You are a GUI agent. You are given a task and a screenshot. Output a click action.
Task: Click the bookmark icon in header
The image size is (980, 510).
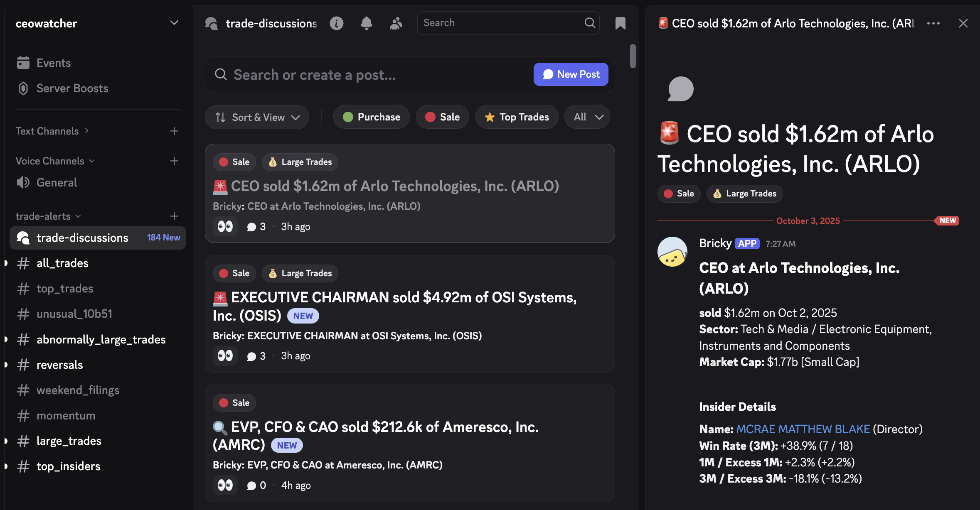pyautogui.click(x=620, y=23)
